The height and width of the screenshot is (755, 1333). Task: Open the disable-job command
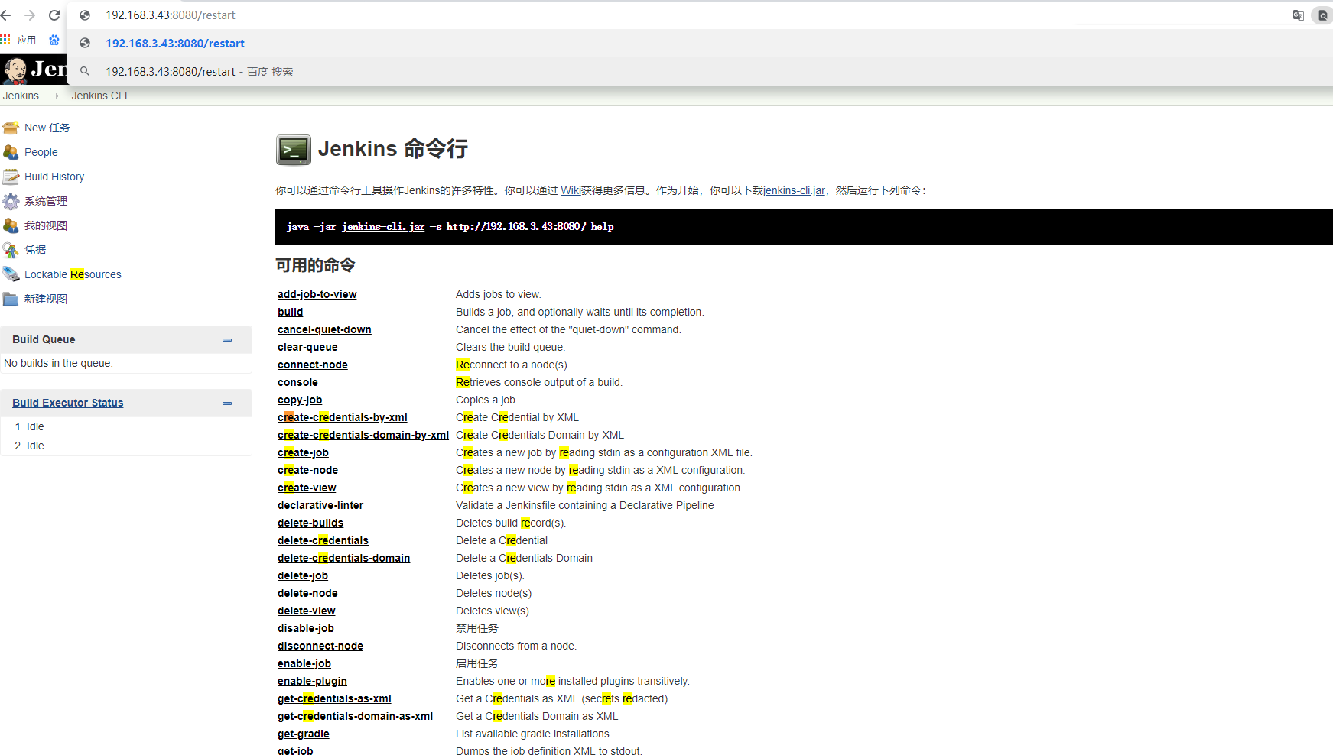[306, 628]
